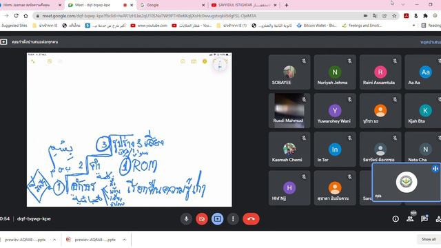
Task: Click the address bar URL
Action: [149, 16]
